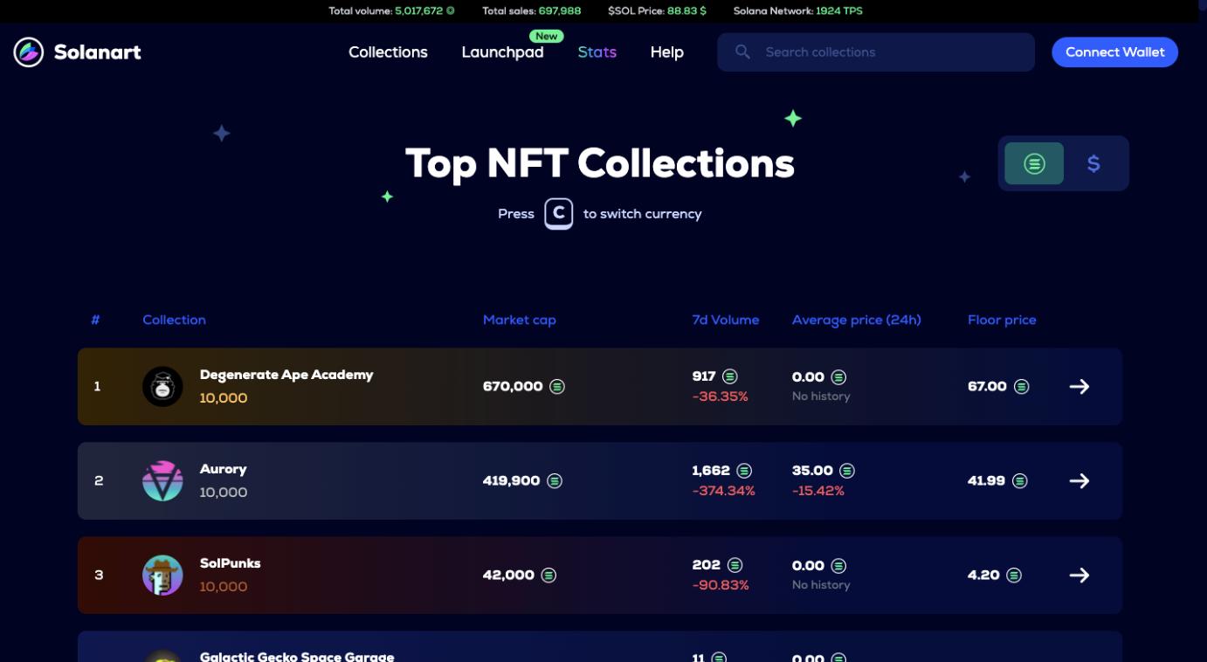Click SOL icon beside 1,662 volume
1207x662 pixels.
click(x=744, y=471)
